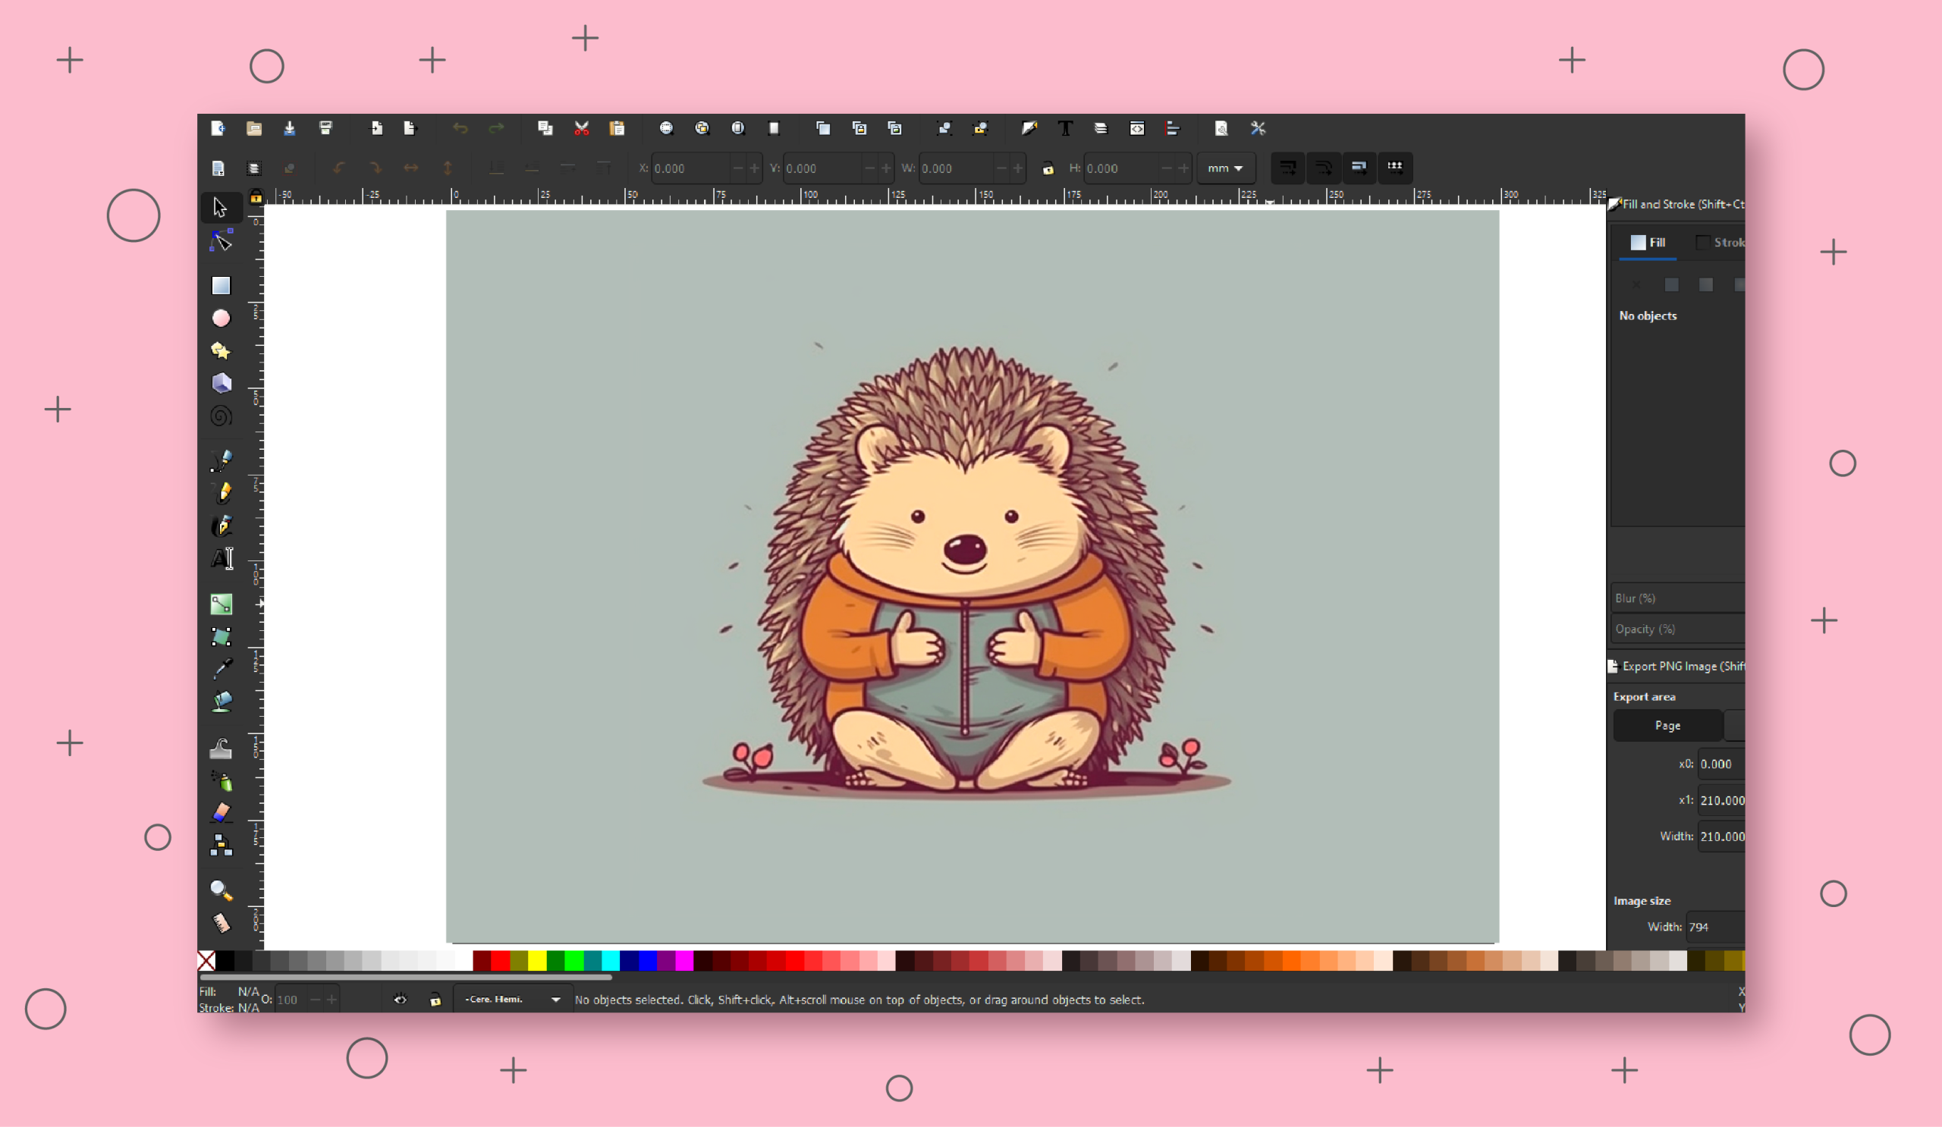
Task: Select the 3D Box tool
Action: (222, 383)
